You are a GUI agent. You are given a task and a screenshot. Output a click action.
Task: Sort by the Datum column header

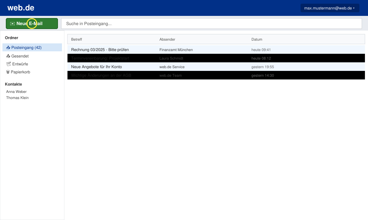point(257,39)
